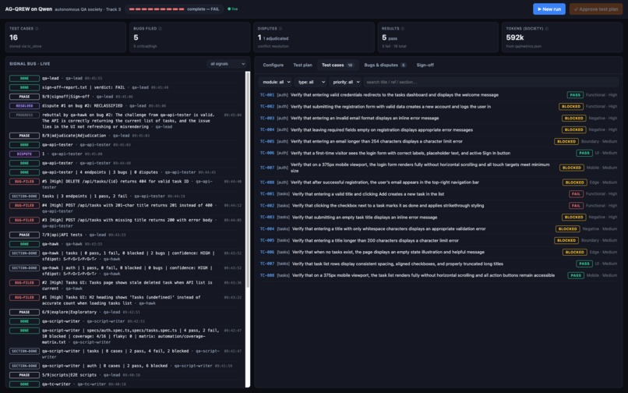Open the auth TC-006 test case link
The image size is (628, 393).
[x=266, y=153]
